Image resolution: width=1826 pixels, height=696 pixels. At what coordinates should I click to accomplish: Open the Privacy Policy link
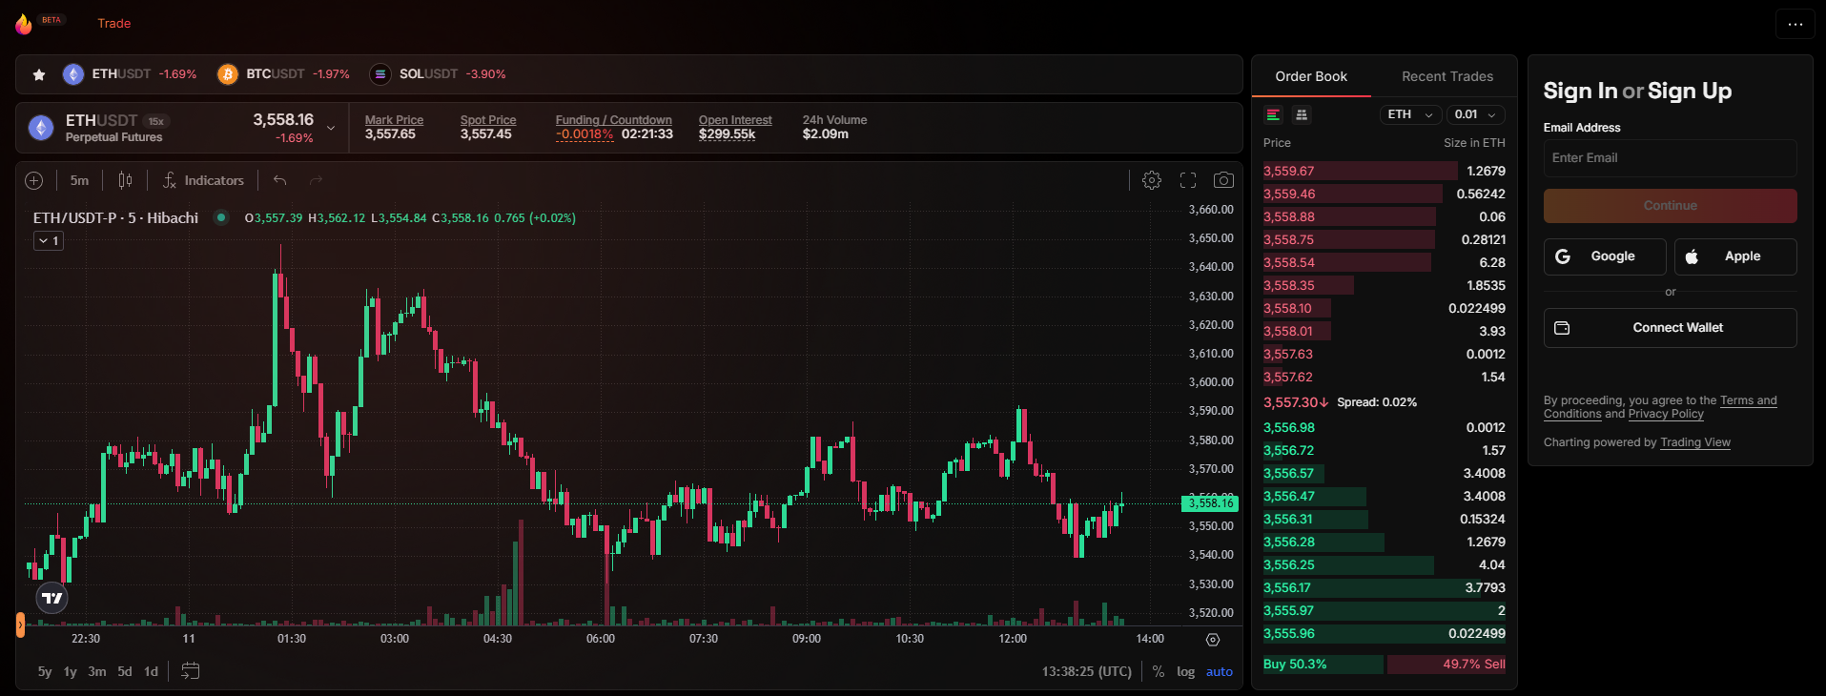(1666, 414)
